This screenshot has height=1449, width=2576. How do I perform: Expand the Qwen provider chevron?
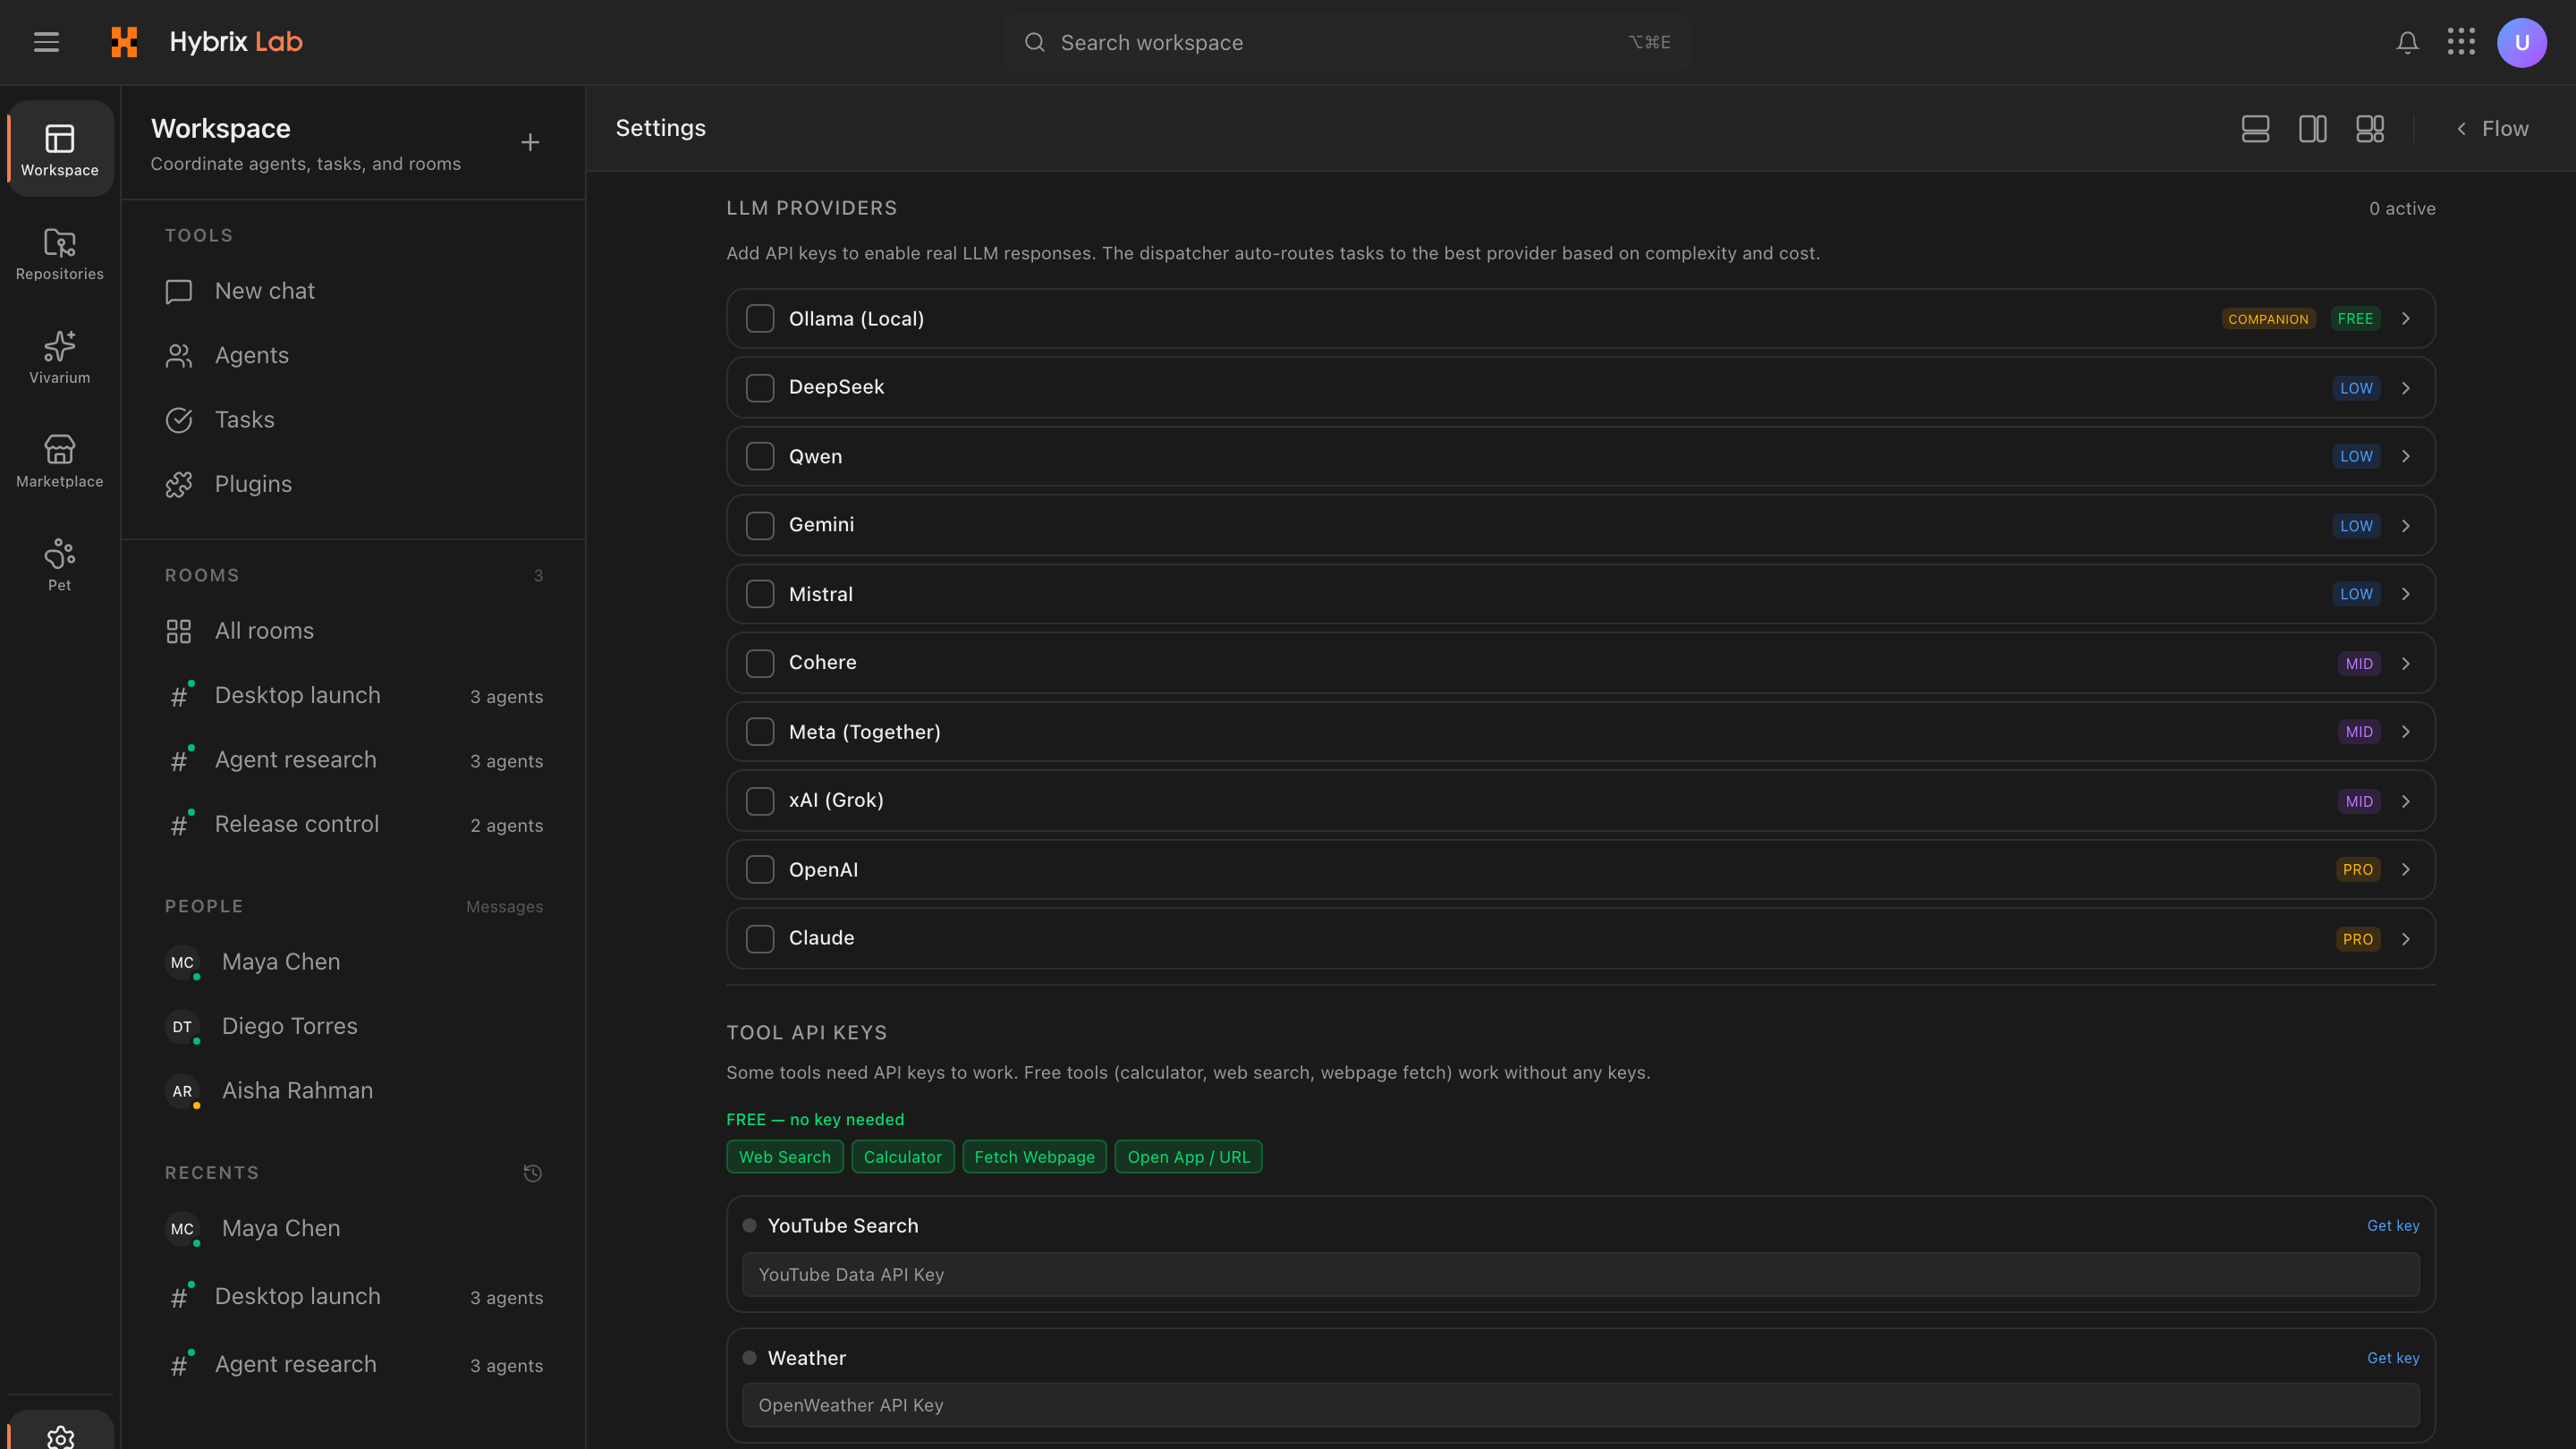[x=2406, y=456]
